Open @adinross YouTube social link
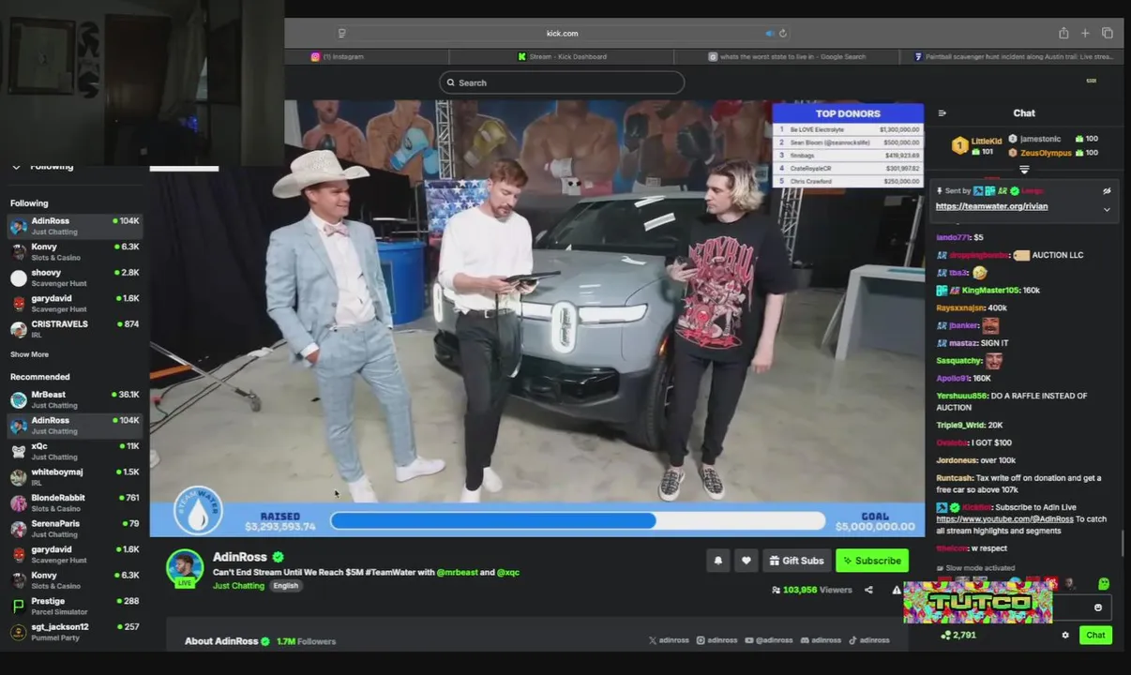 tap(768, 640)
